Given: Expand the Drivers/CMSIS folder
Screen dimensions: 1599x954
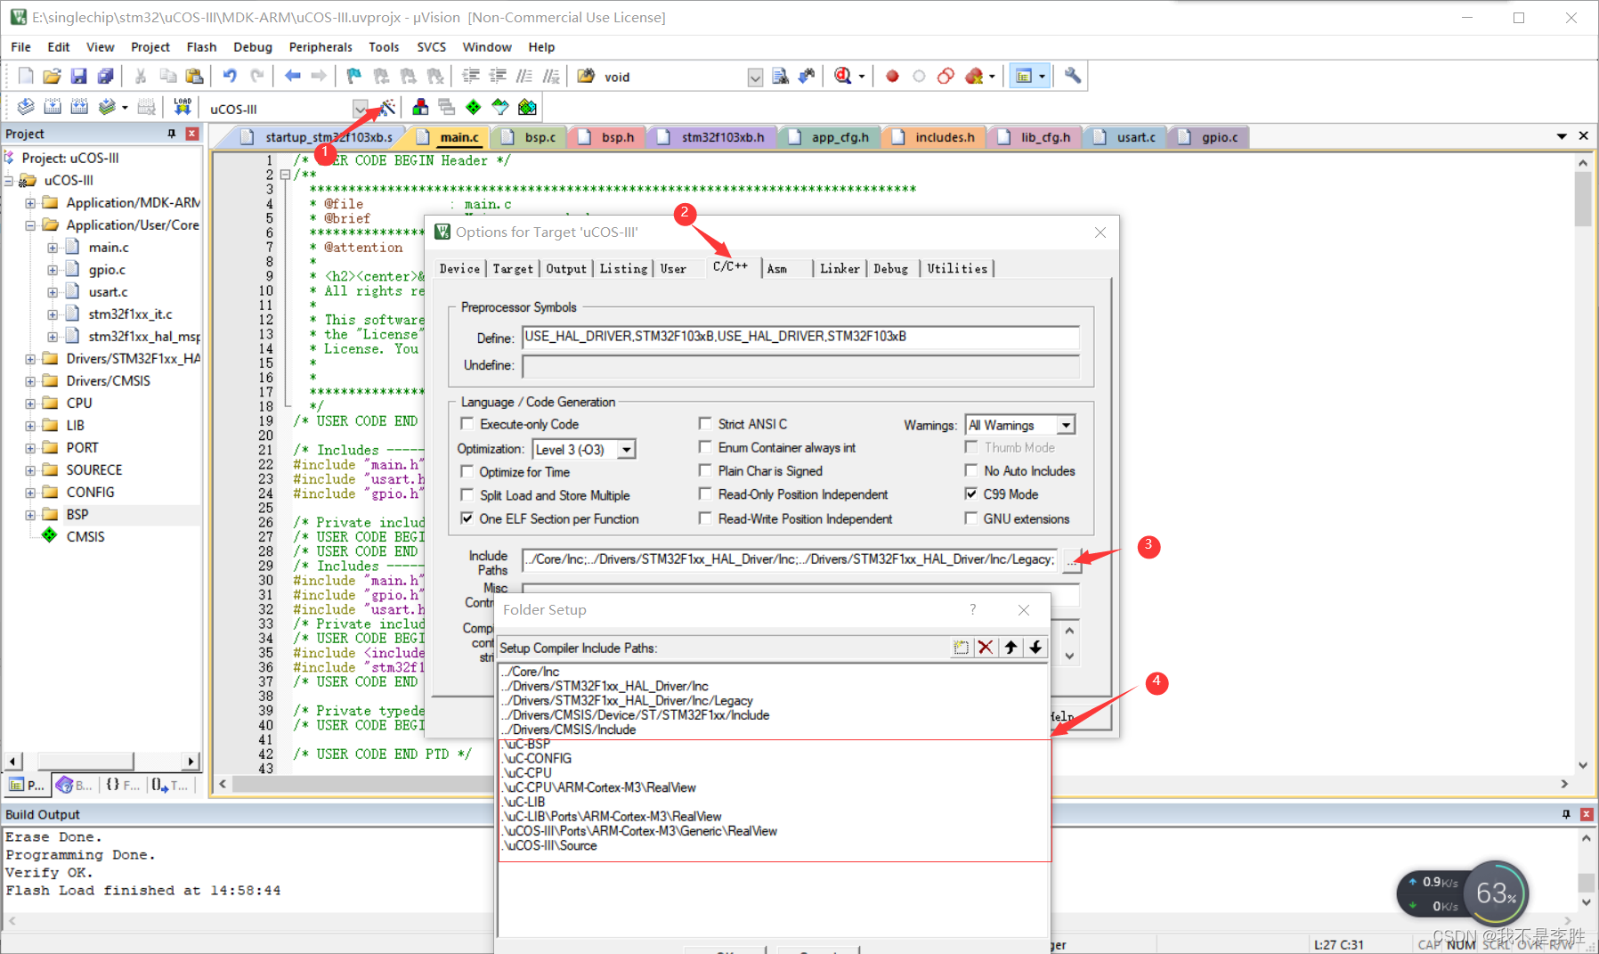Looking at the screenshot, I should click(x=30, y=381).
